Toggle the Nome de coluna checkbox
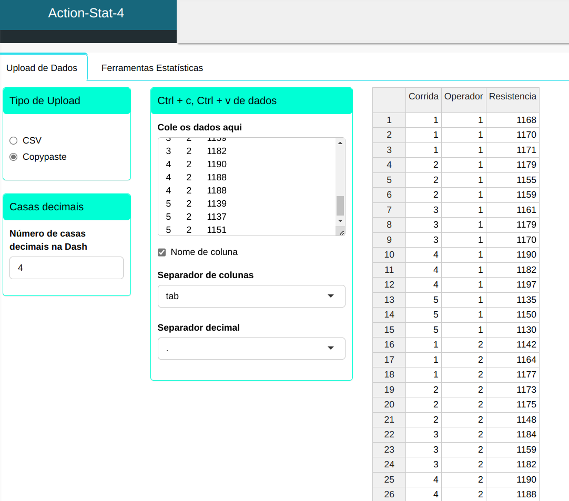 pyautogui.click(x=162, y=252)
